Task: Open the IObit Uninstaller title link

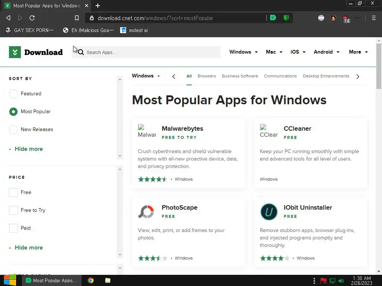Action: pos(308,207)
